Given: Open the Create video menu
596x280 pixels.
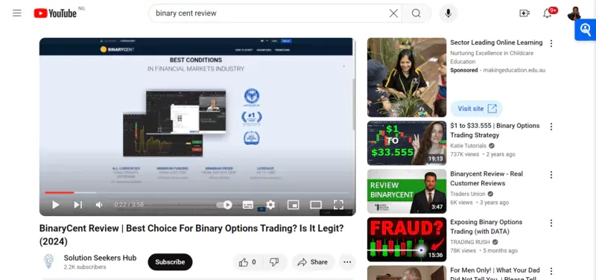Looking at the screenshot, I should [x=524, y=13].
